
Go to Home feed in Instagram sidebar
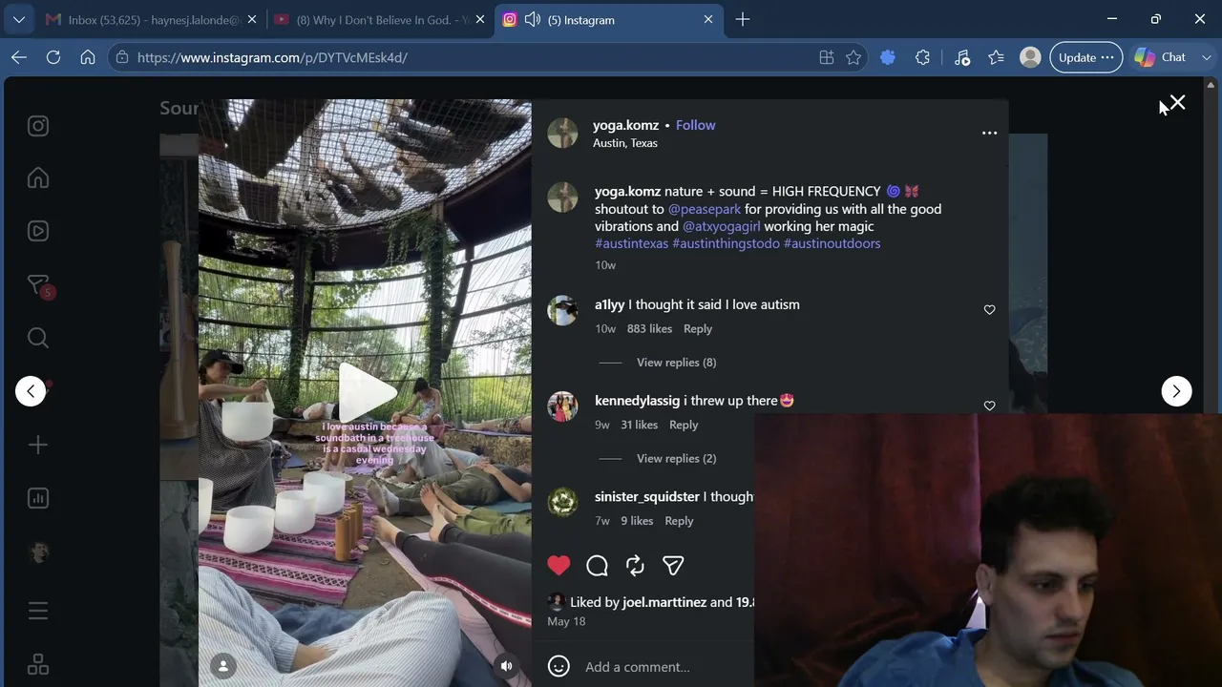(x=38, y=178)
